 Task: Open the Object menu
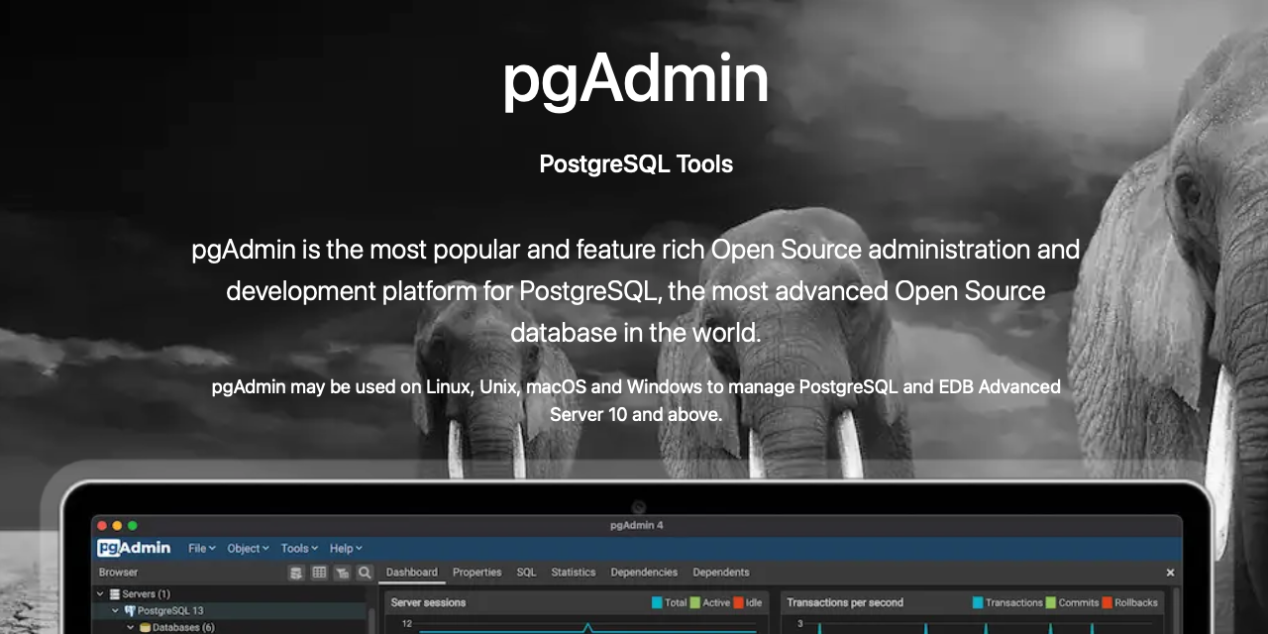[244, 548]
